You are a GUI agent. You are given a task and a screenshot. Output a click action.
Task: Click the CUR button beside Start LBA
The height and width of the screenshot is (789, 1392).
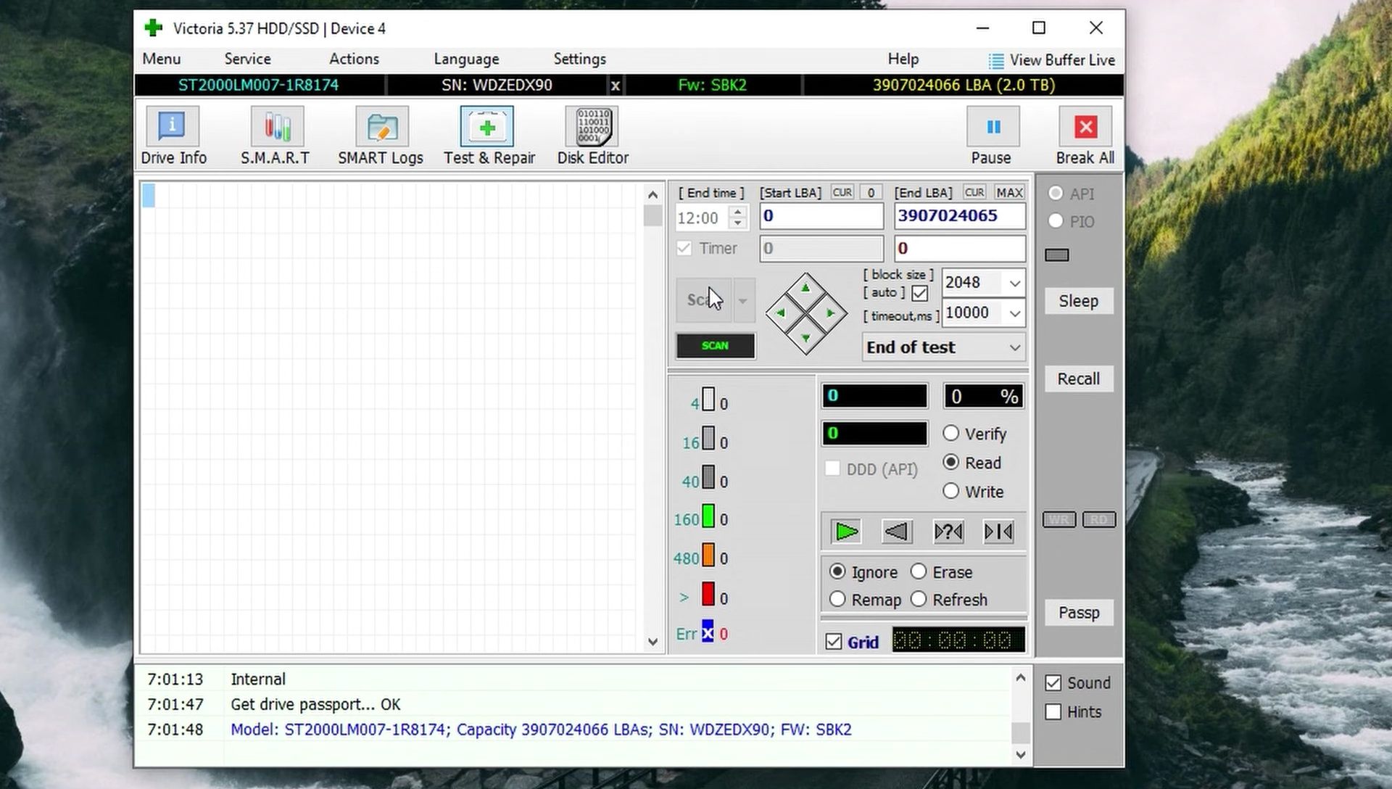point(842,192)
